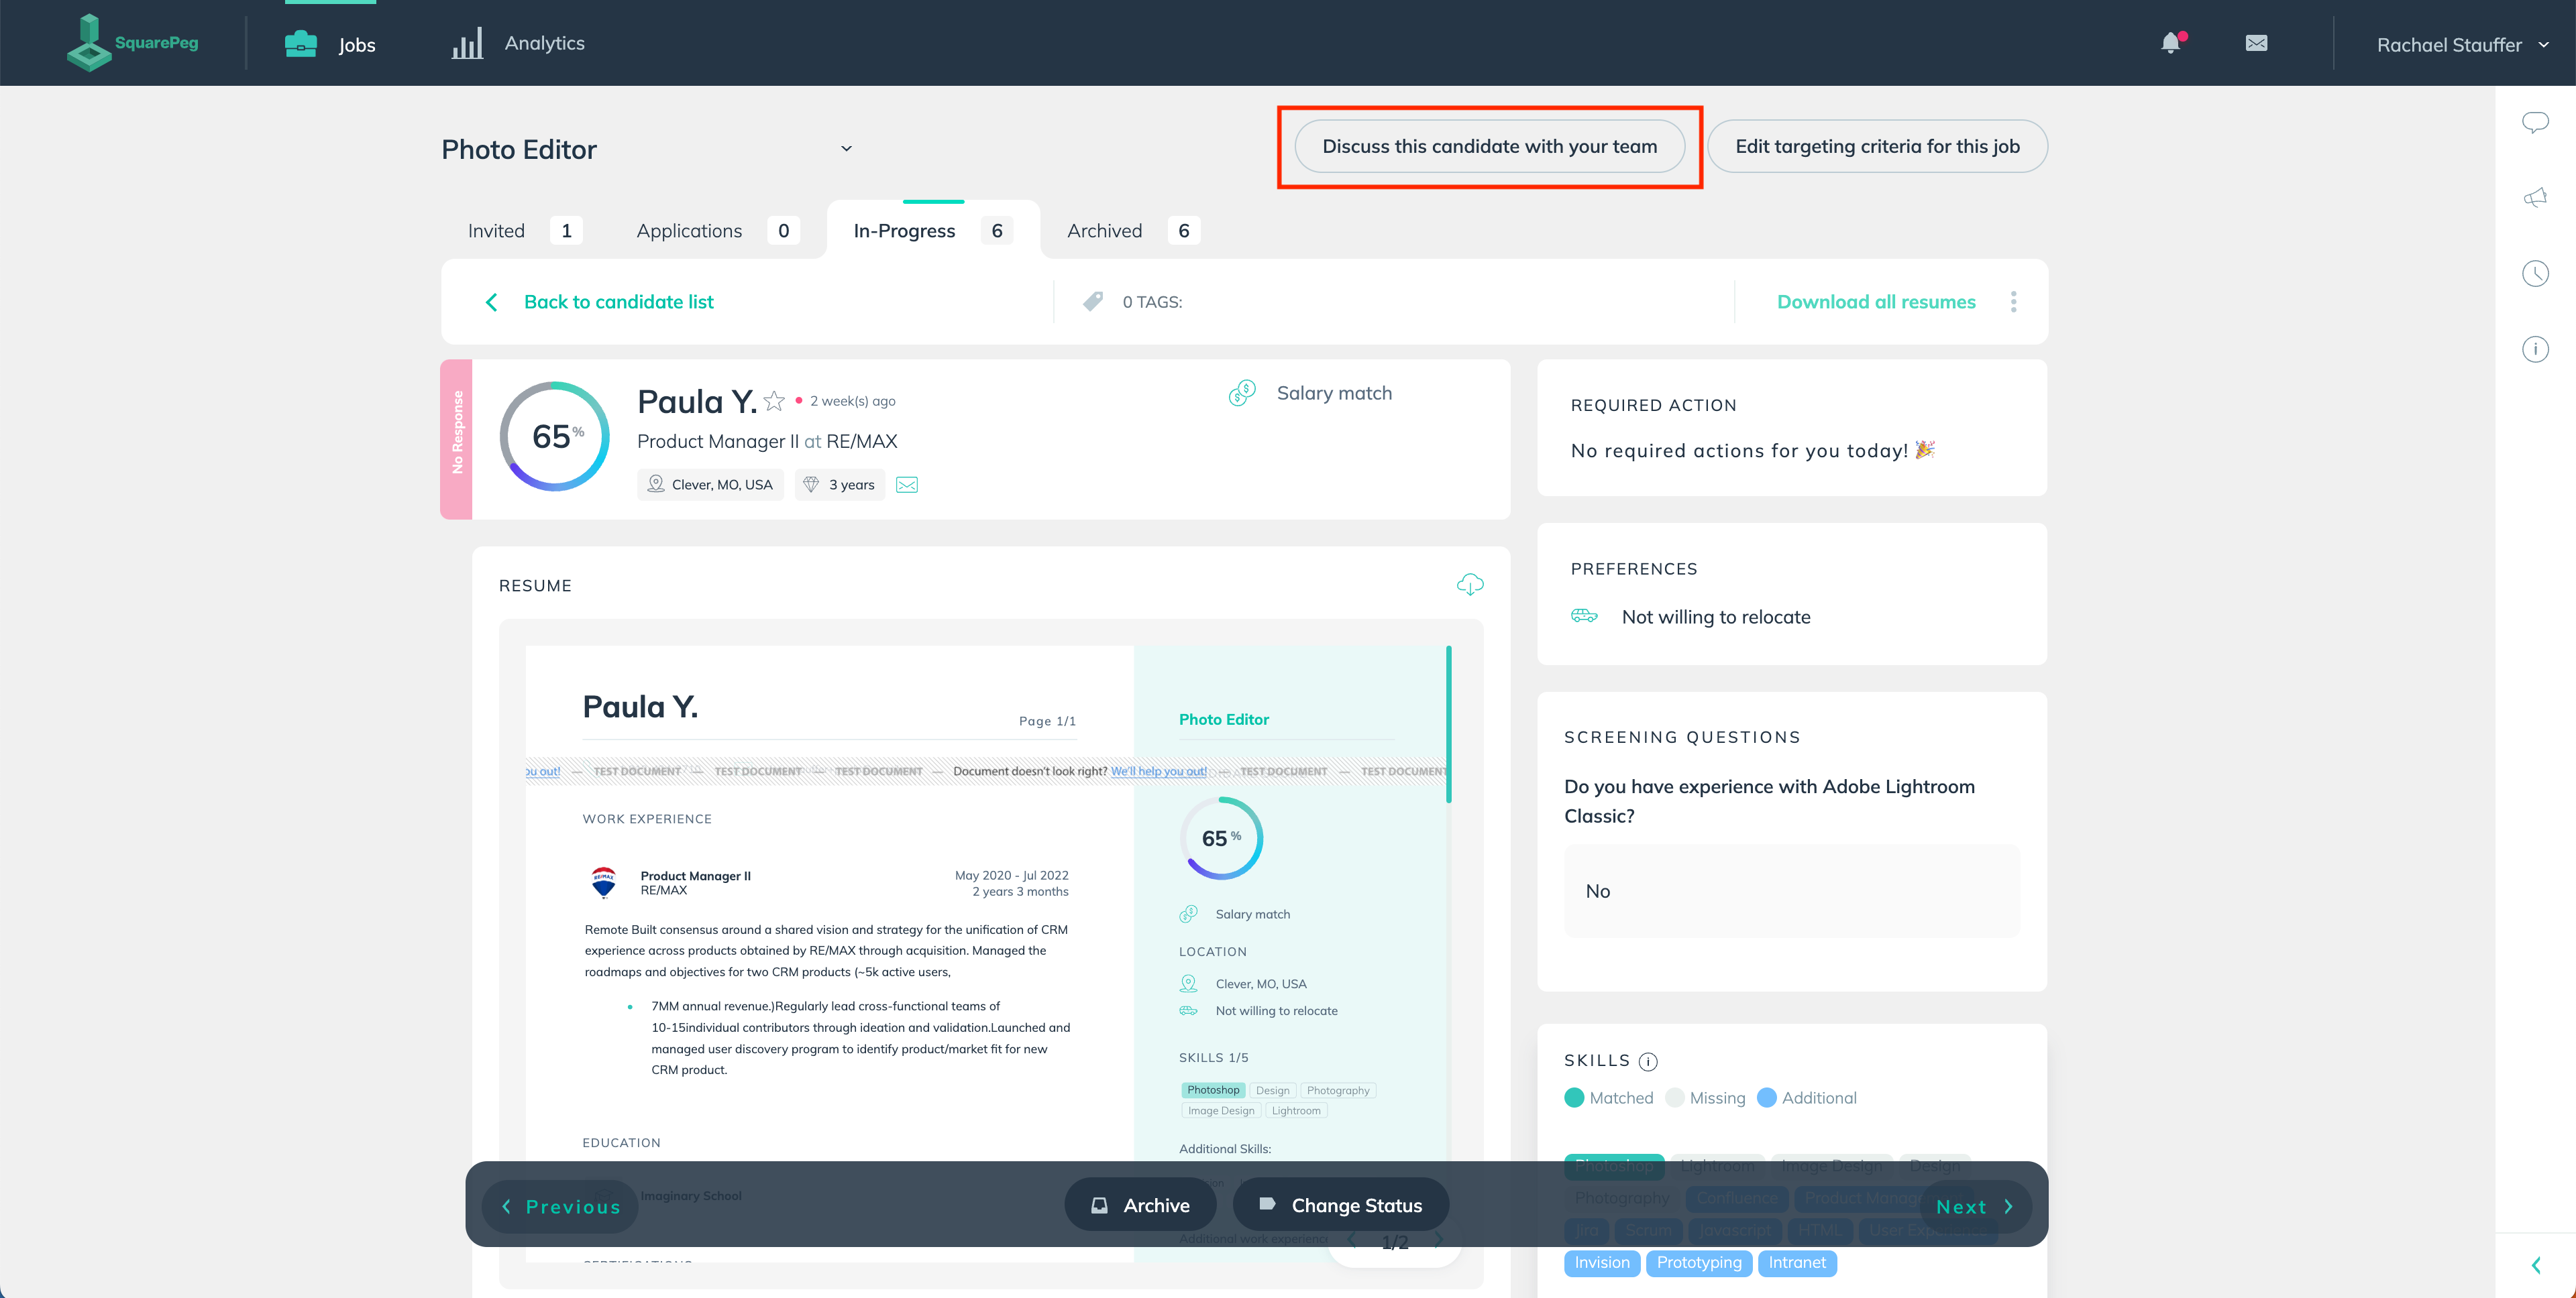Download the resume via cloud icon
Screen dimensions: 2576x1298
1470,585
